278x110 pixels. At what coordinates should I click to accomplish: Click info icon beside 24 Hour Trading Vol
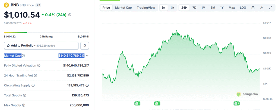click(35, 76)
